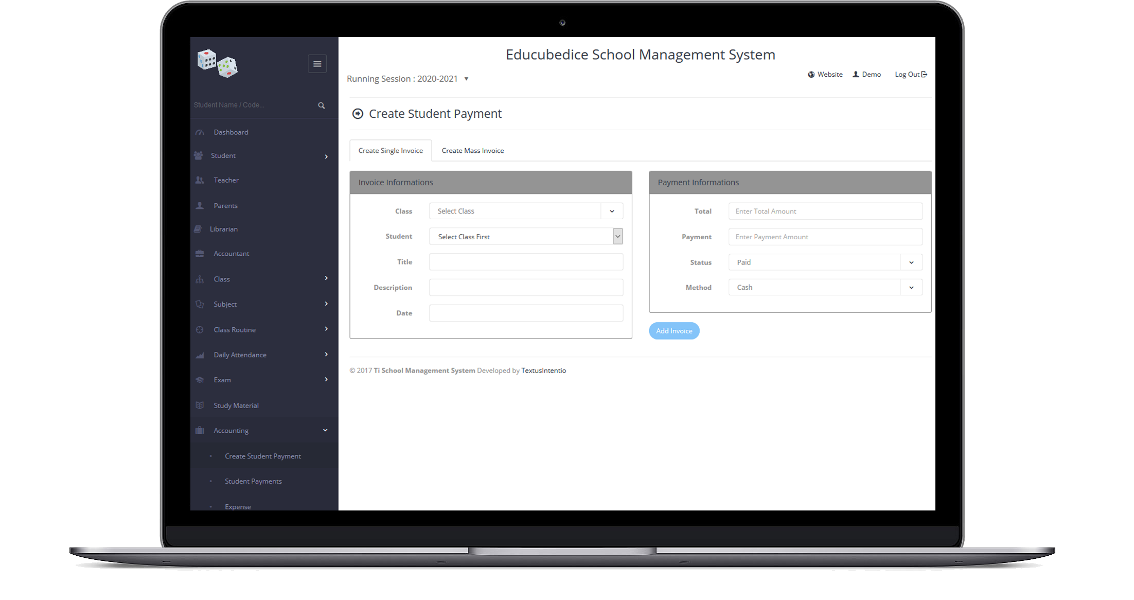Click the Accounting suitcase icon

pos(200,430)
